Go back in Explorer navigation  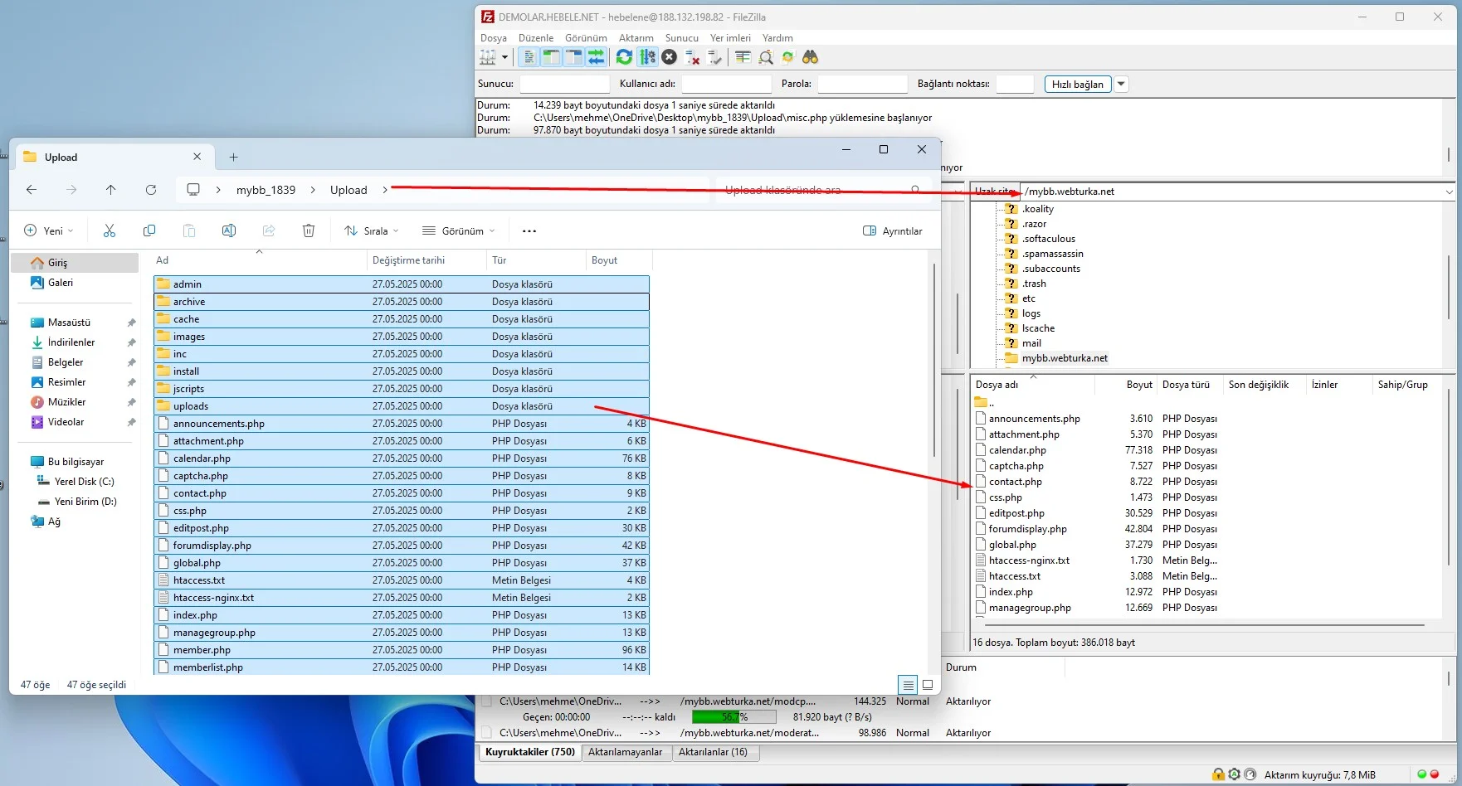coord(32,190)
